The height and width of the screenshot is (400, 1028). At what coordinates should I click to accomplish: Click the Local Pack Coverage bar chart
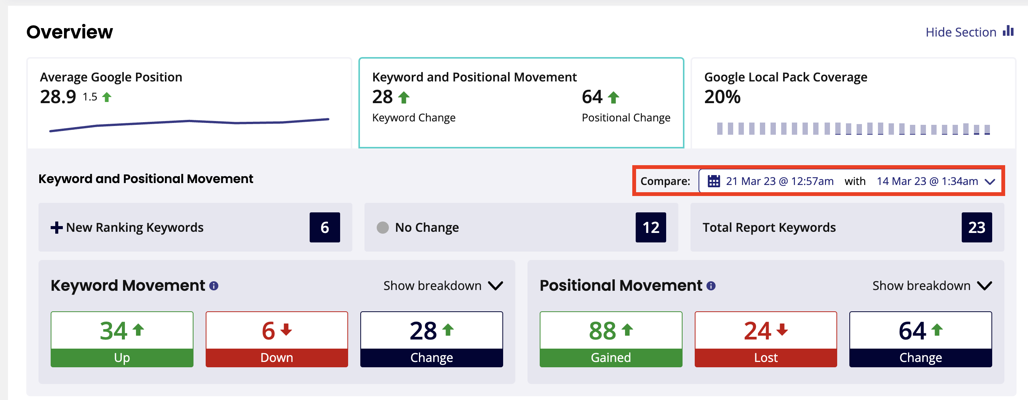click(x=853, y=129)
